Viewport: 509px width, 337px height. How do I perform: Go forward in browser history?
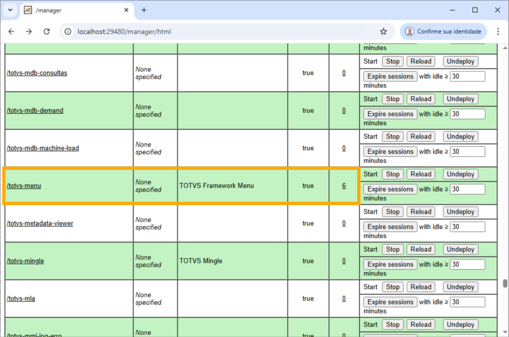29,31
